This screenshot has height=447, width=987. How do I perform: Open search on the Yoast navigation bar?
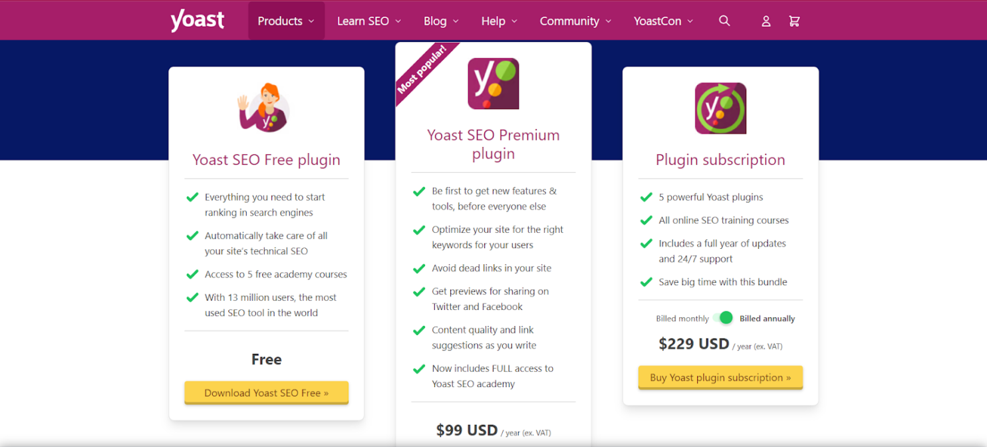pos(724,21)
